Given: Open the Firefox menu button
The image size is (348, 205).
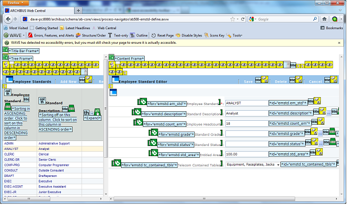Looking at the screenshot, I should (16, 3).
